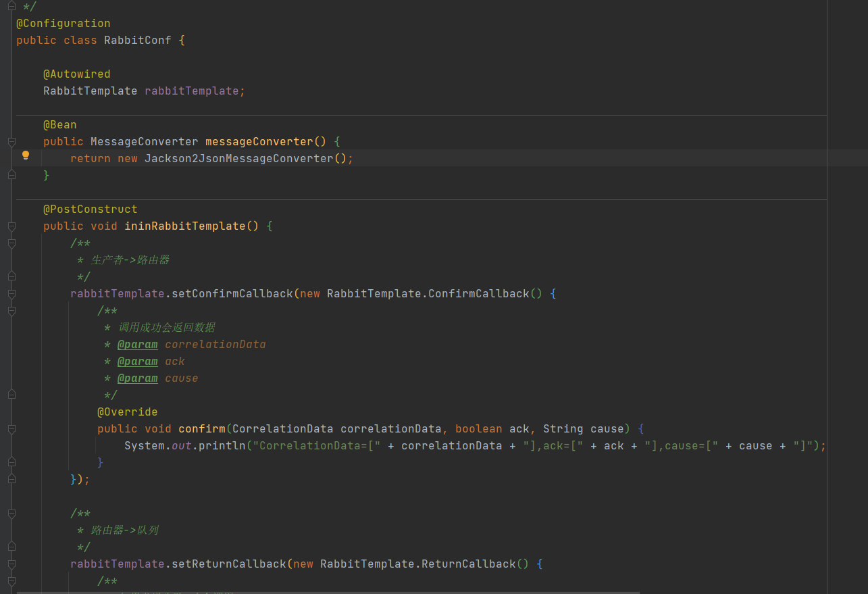
Task: Click the 生产者->路由器 comment text
Action: tap(130, 260)
